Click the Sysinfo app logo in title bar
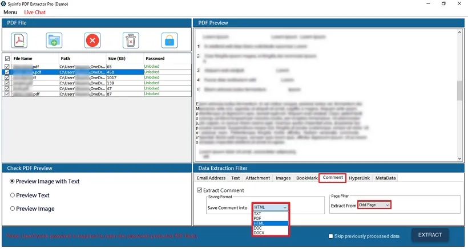Screen dimensions: 468x249 (3, 4)
